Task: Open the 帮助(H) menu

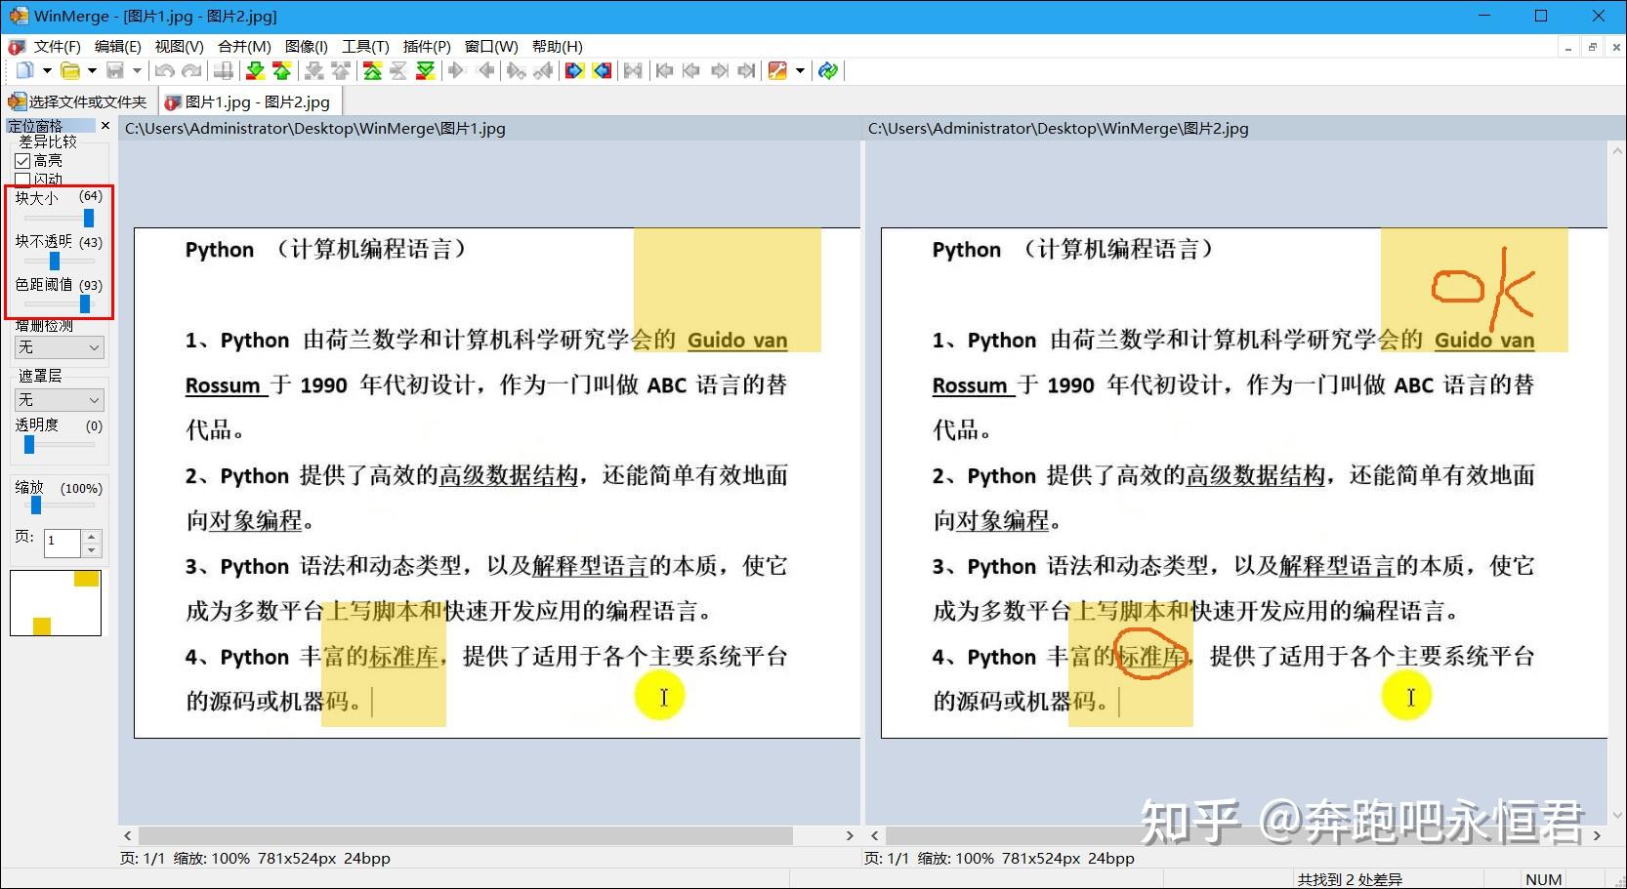Action: coord(558,46)
